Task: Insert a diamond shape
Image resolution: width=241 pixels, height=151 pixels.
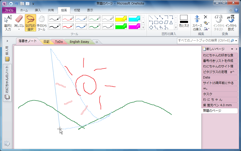Action: (151, 27)
